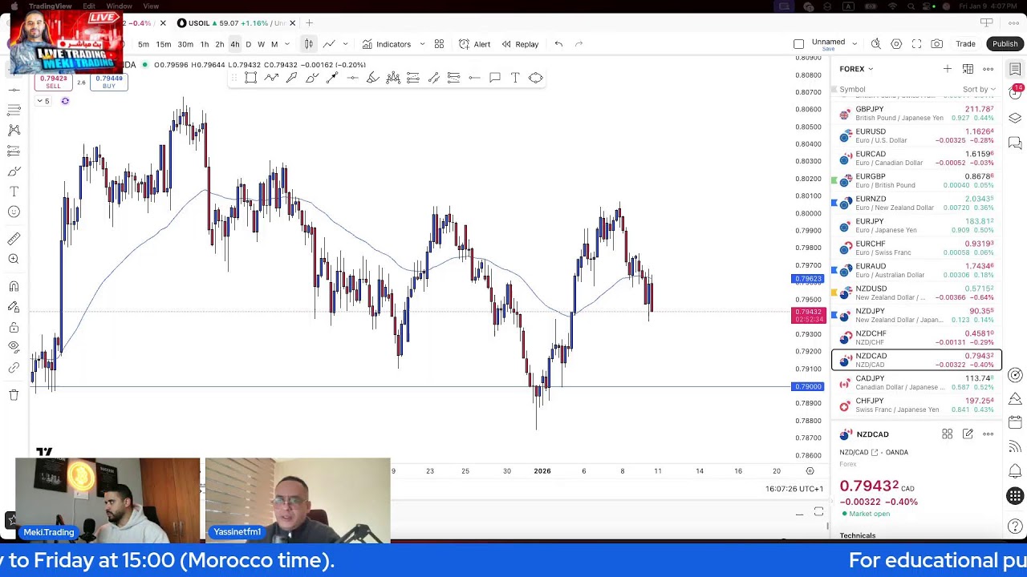The height and width of the screenshot is (577, 1027).
Task: Select CADJPY row in the watchlist
Action: coord(916,383)
